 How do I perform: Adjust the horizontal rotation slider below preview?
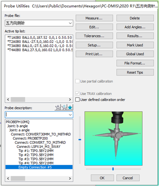(114, 169)
